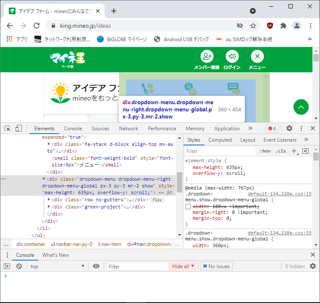Image resolution: width=320 pixels, height=303 pixels.
Task: Click the inspect element picker icon
Action: (x=7, y=129)
